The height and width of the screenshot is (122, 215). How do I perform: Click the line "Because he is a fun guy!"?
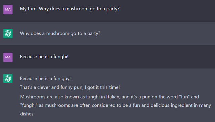click(45, 78)
